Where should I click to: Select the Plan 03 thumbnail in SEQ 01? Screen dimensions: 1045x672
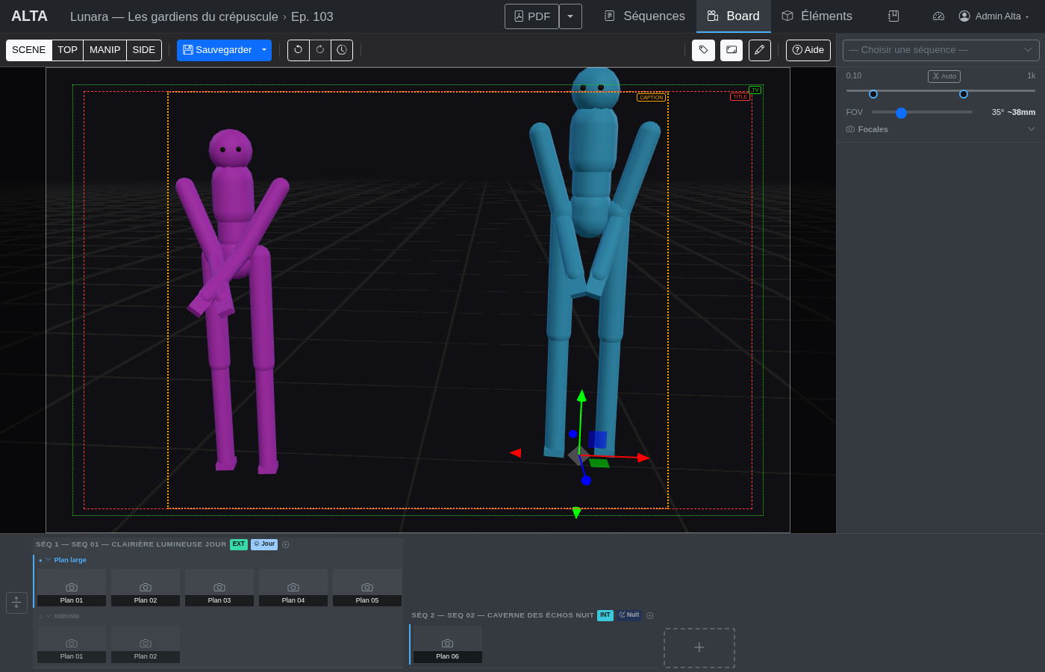click(219, 587)
